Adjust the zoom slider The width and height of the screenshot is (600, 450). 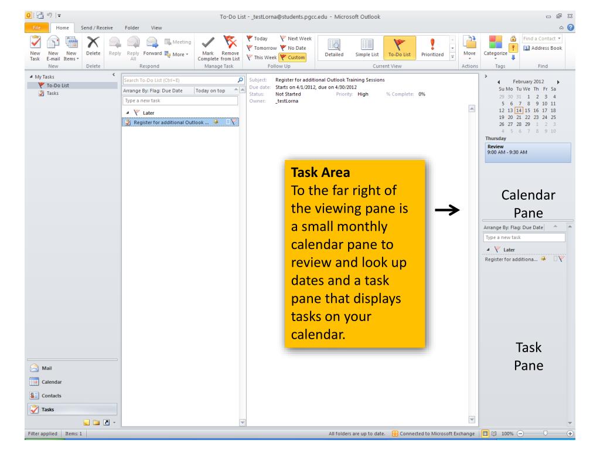click(546, 433)
